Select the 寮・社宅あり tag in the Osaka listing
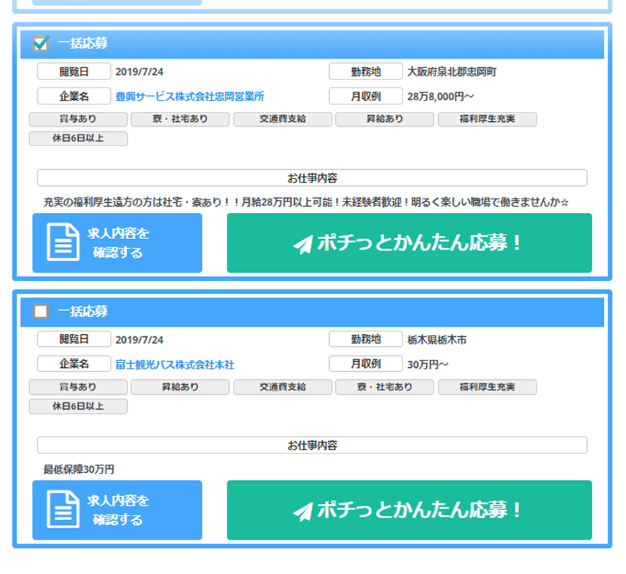 click(180, 119)
